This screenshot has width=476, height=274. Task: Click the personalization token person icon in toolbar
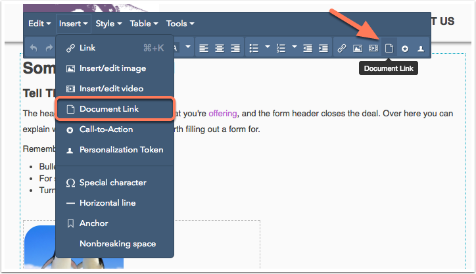[421, 48]
